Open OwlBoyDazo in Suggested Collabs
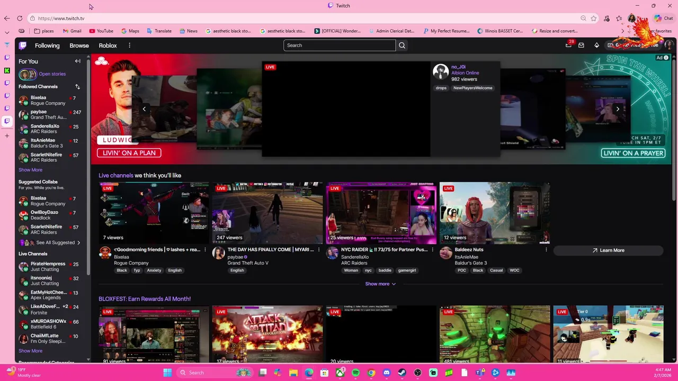 click(x=50, y=215)
